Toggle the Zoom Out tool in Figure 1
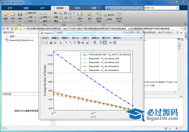The height and width of the screenshot is (132, 189). click(70, 43)
